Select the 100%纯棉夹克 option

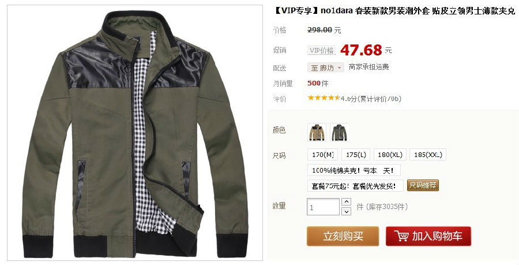[x=354, y=170]
